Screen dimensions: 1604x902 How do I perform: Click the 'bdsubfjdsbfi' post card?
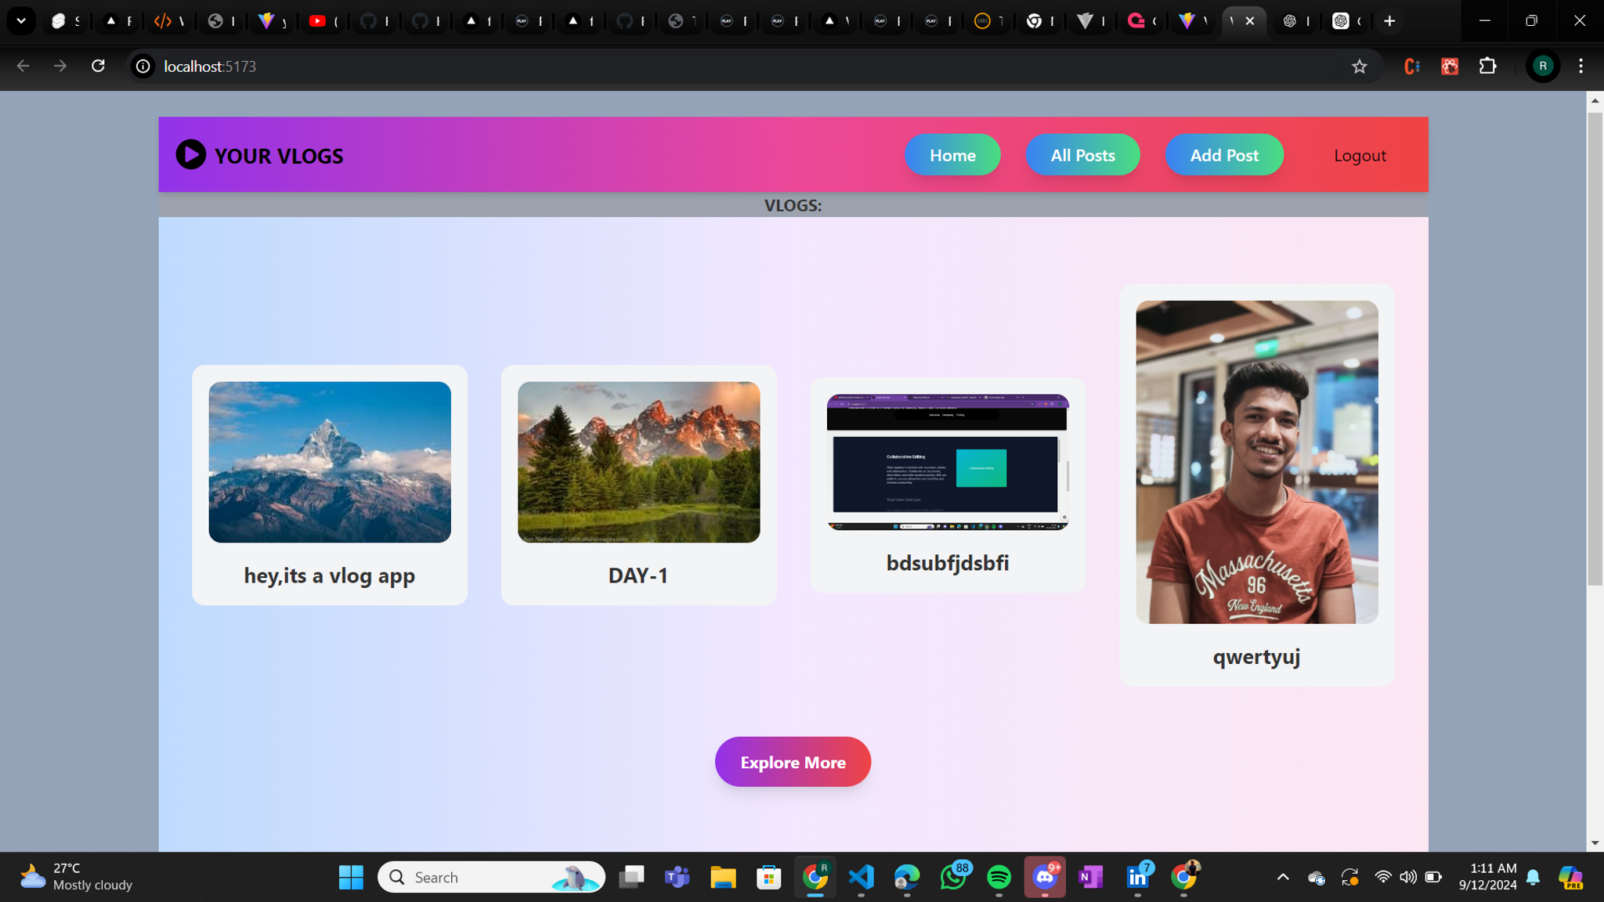pos(948,485)
